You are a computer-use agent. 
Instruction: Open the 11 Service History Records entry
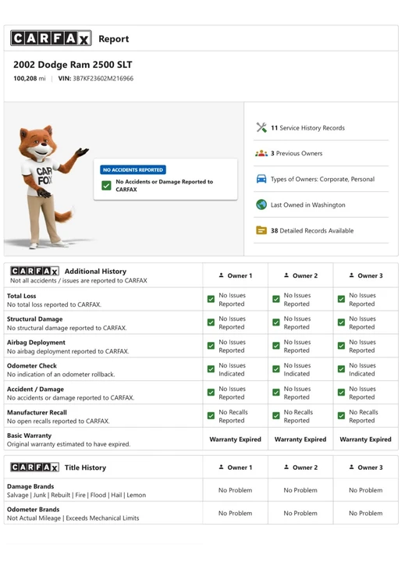307,128
